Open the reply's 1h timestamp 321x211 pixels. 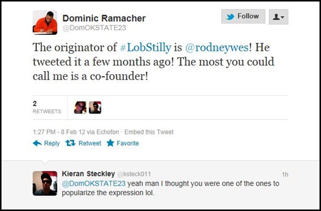tap(285, 174)
